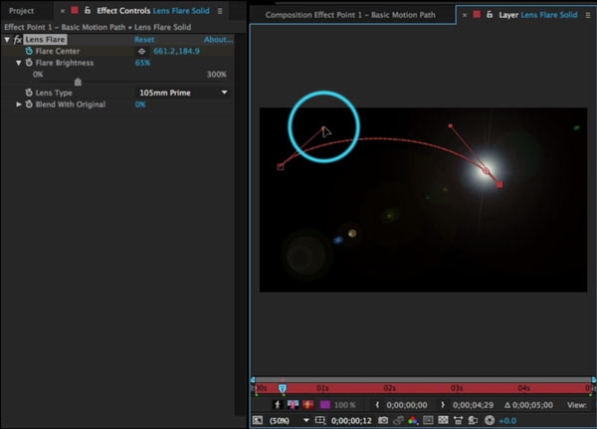
Task: Click the motion path start keyframe square
Action: tap(281, 166)
